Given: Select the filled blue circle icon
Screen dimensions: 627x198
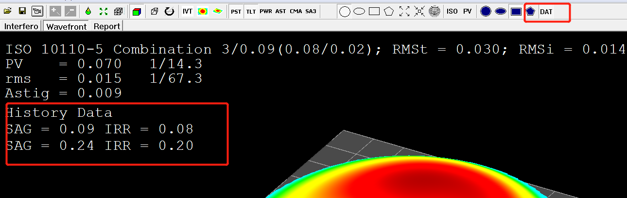Looking at the screenshot, I should pyautogui.click(x=486, y=12).
